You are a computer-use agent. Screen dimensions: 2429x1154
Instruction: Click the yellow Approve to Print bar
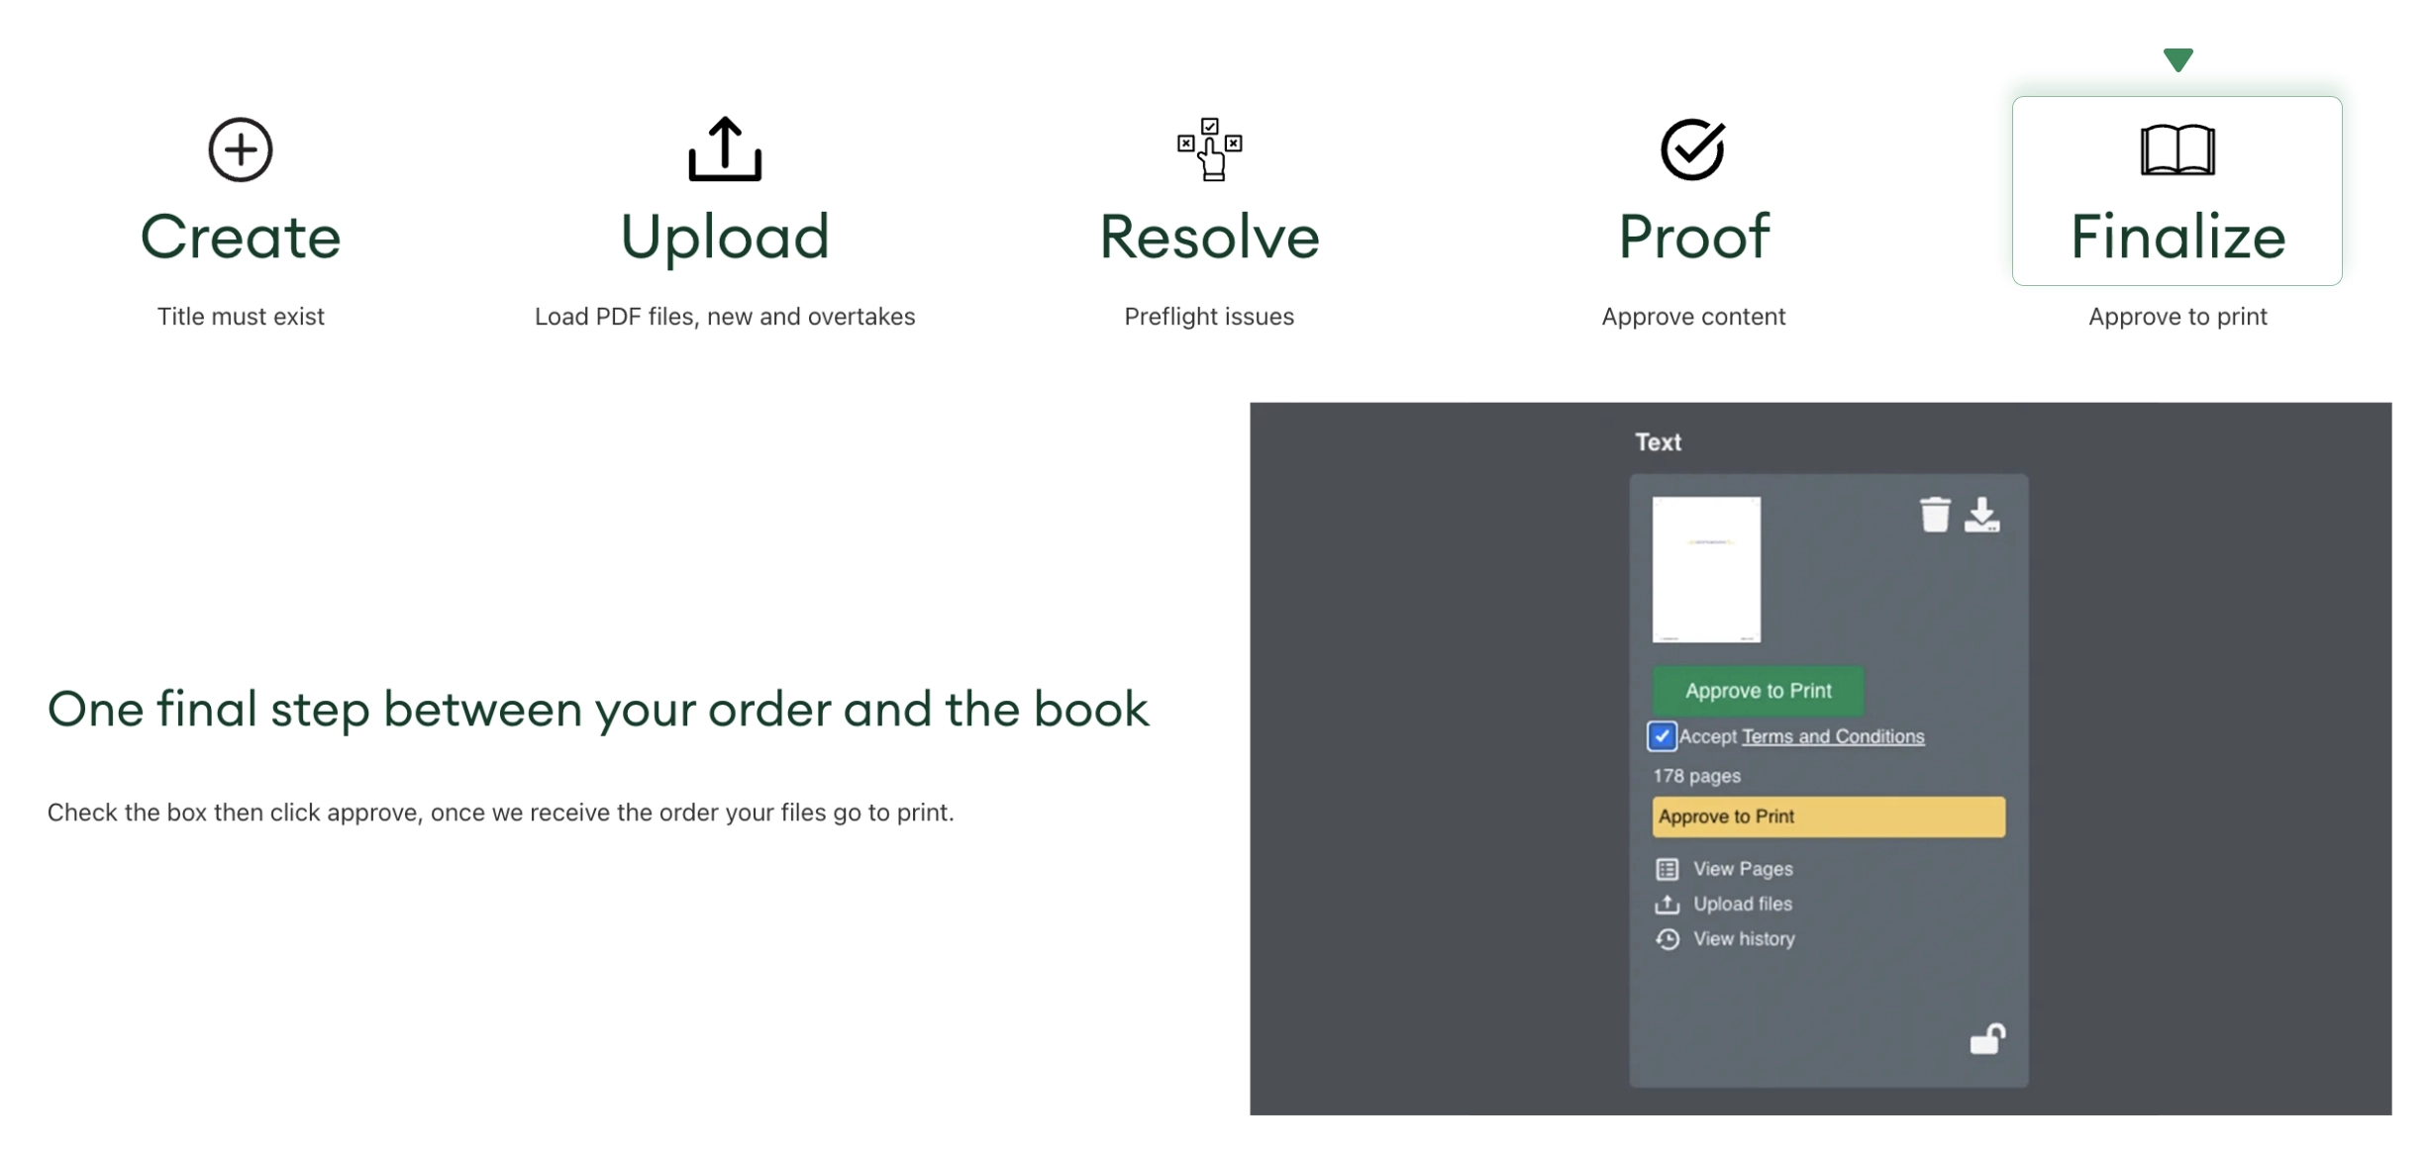point(1828,817)
